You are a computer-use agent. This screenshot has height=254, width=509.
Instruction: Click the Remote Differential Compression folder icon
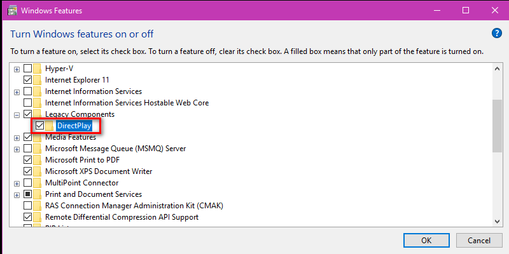(x=38, y=217)
